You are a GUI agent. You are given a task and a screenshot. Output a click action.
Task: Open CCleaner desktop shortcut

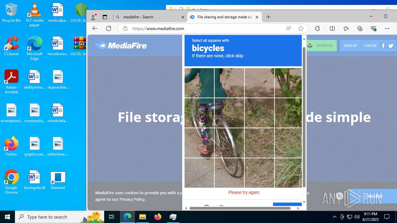click(x=11, y=46)
